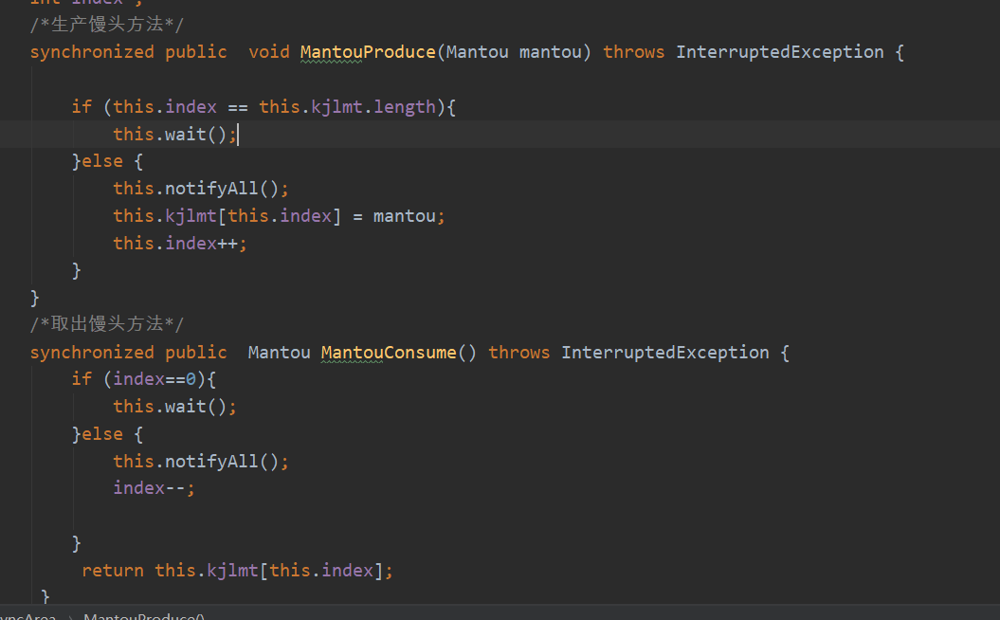Click the public keyword before MantouConsume

tap(196, 352)
